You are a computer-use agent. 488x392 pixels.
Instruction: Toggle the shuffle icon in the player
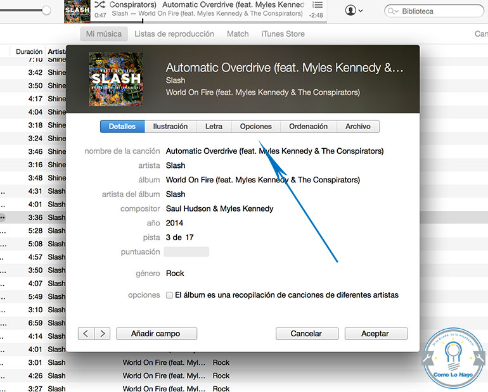click(x=100, y=4)
